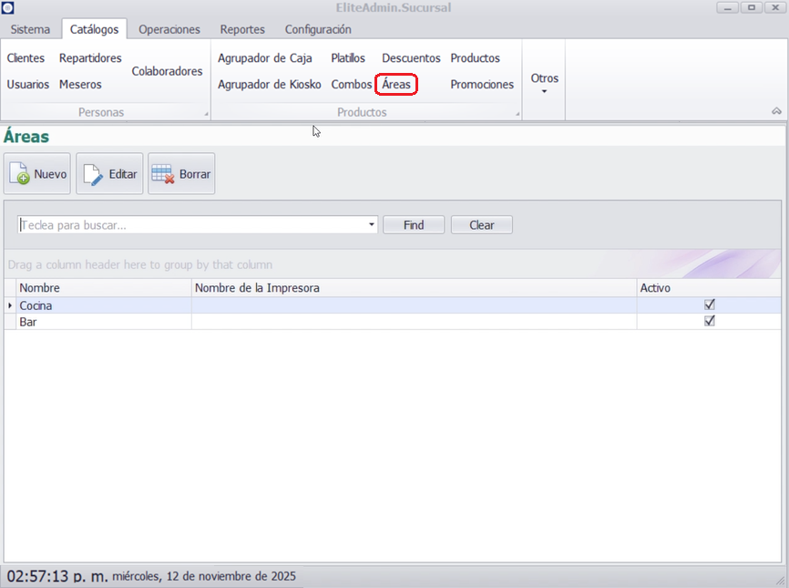Open Productos group dialog launcher icon

point(517,114)
